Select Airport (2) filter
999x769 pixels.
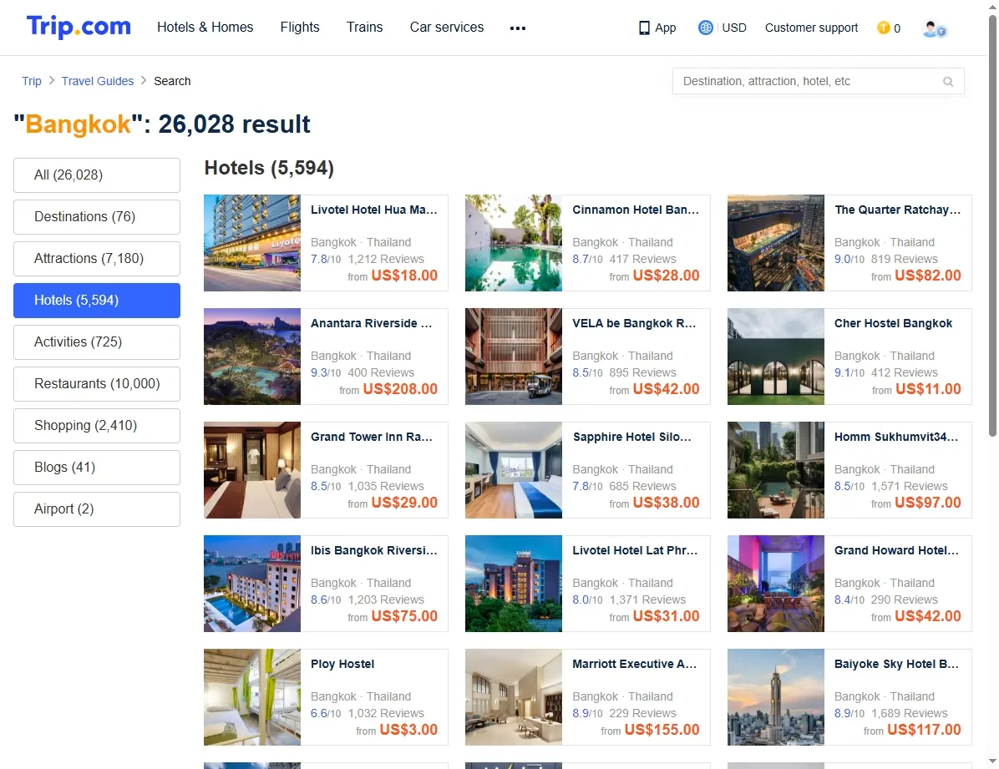click(x=97, y=509)
